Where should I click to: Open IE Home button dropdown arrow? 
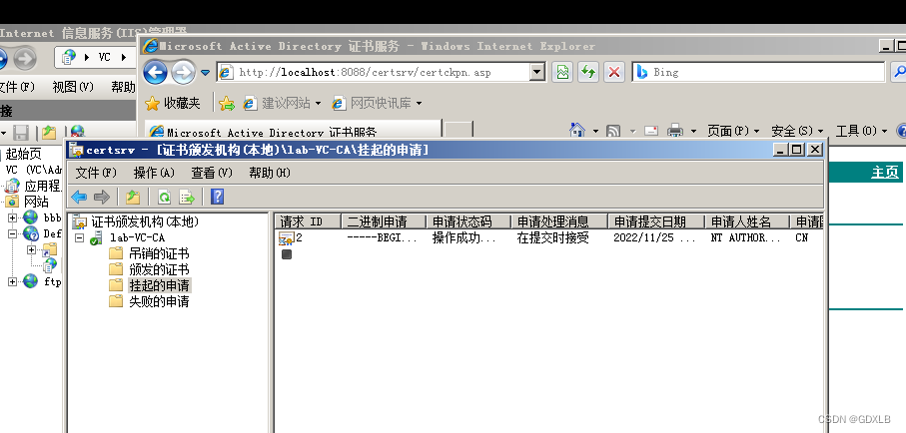coord(595,132)
